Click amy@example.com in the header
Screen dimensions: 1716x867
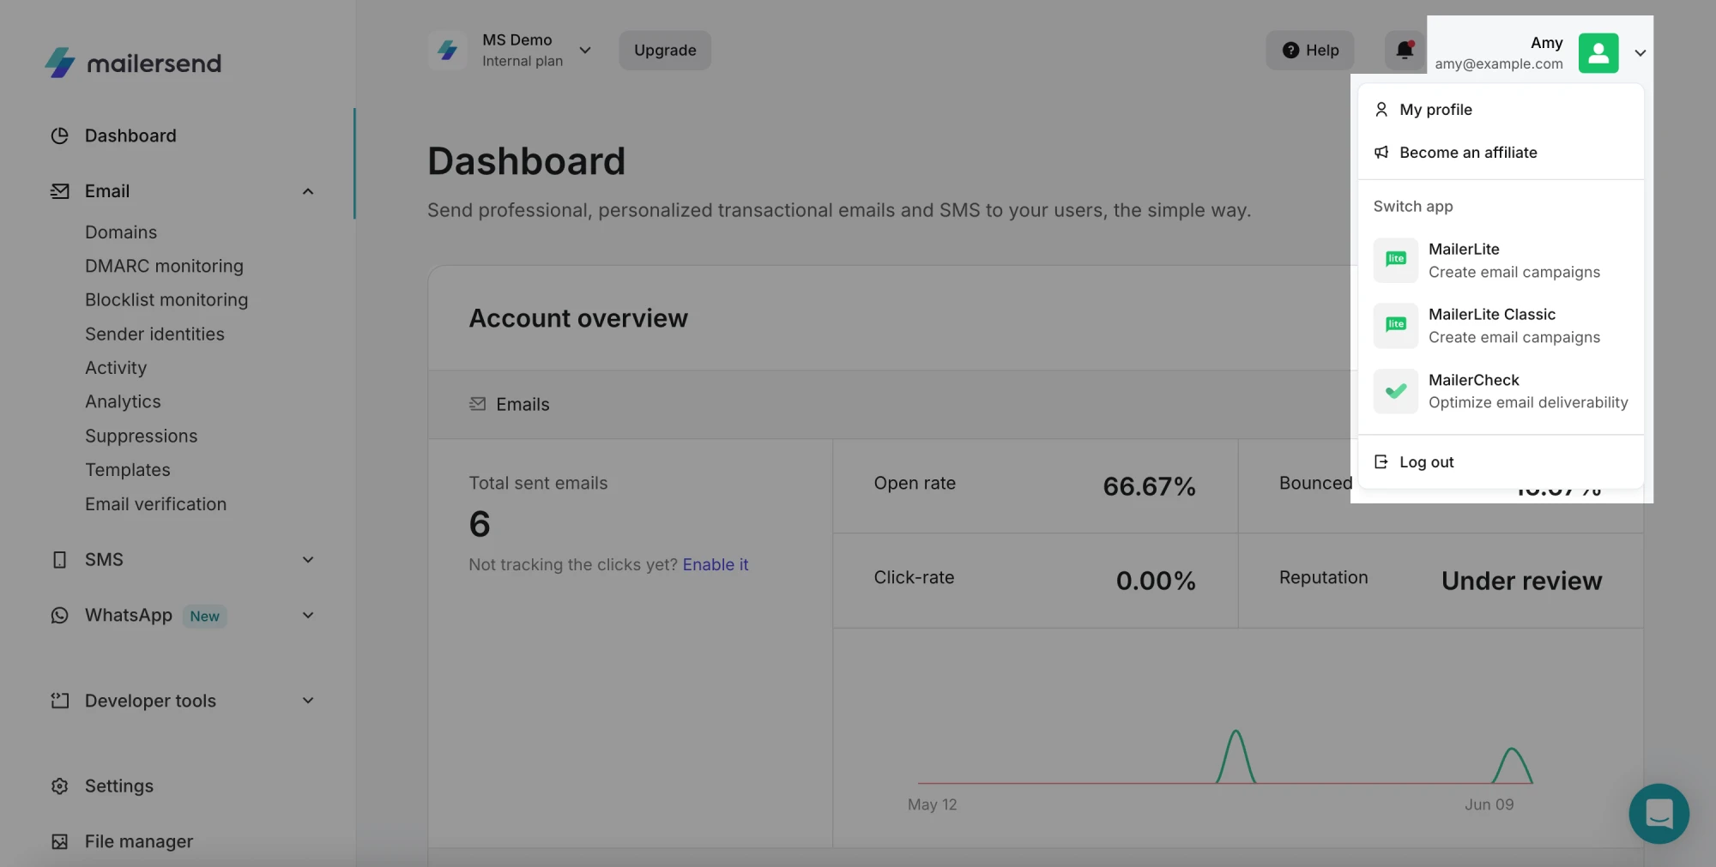pyautogui.click(x=1498, y=64)
